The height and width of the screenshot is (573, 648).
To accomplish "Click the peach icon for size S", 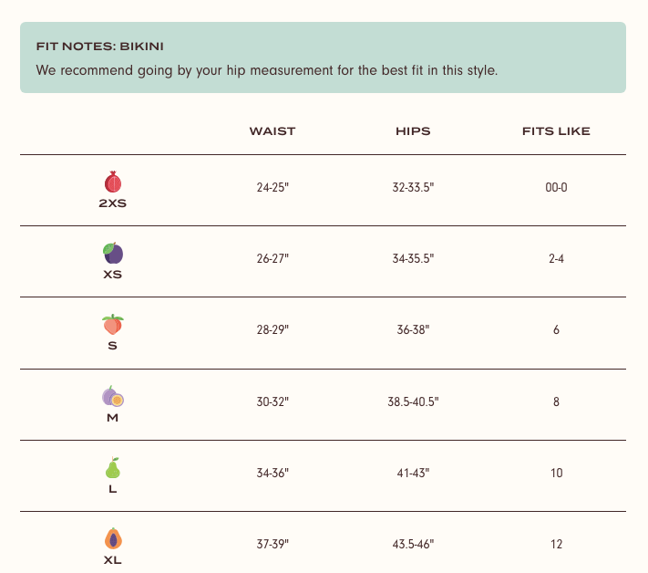I will [x=113, y=324].
